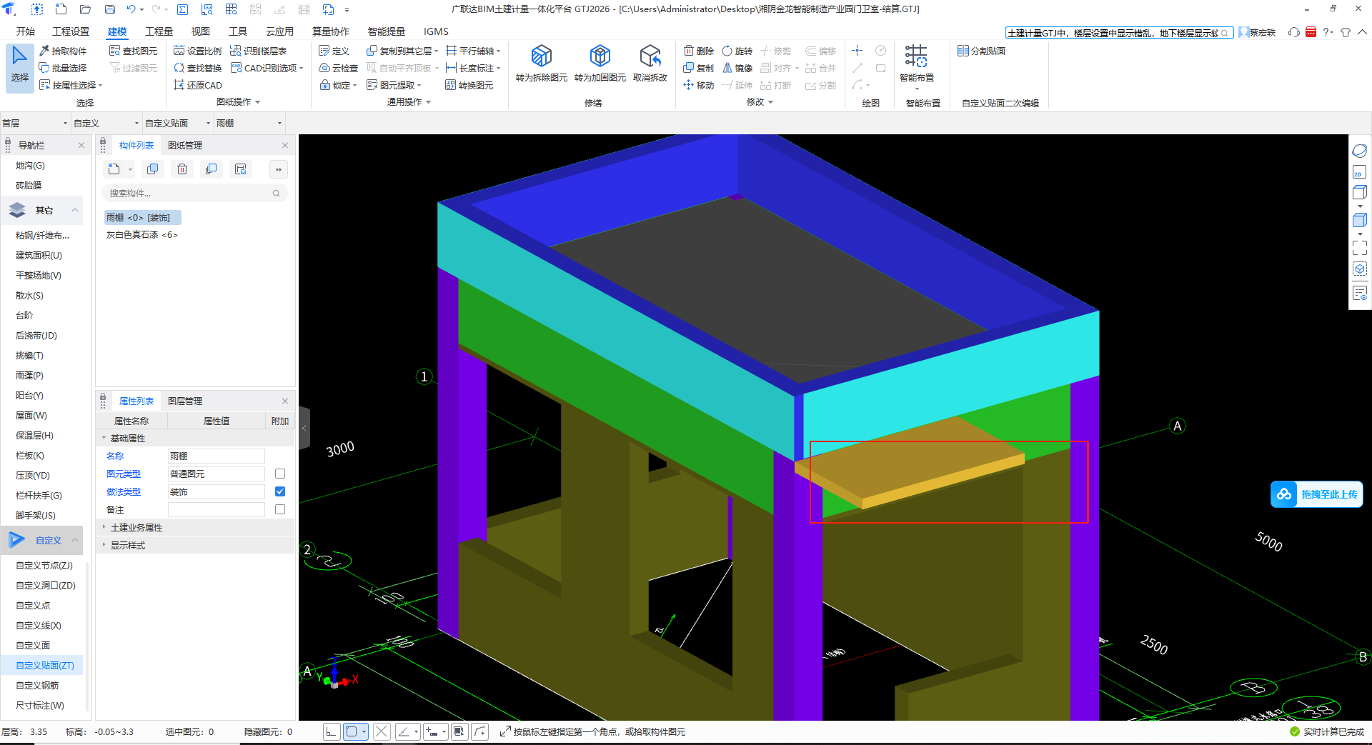Switch to 图纸管理 tab

[185, 145]
